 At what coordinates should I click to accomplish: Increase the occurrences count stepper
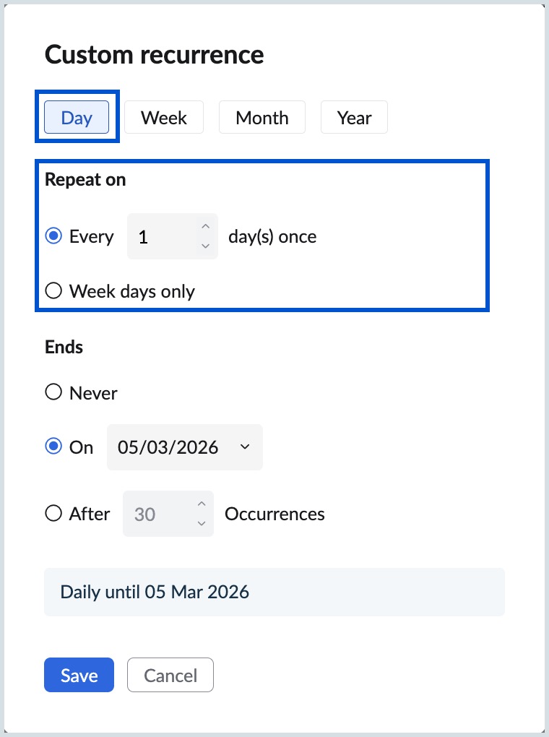pyautogui.click(x=202, y=503)
